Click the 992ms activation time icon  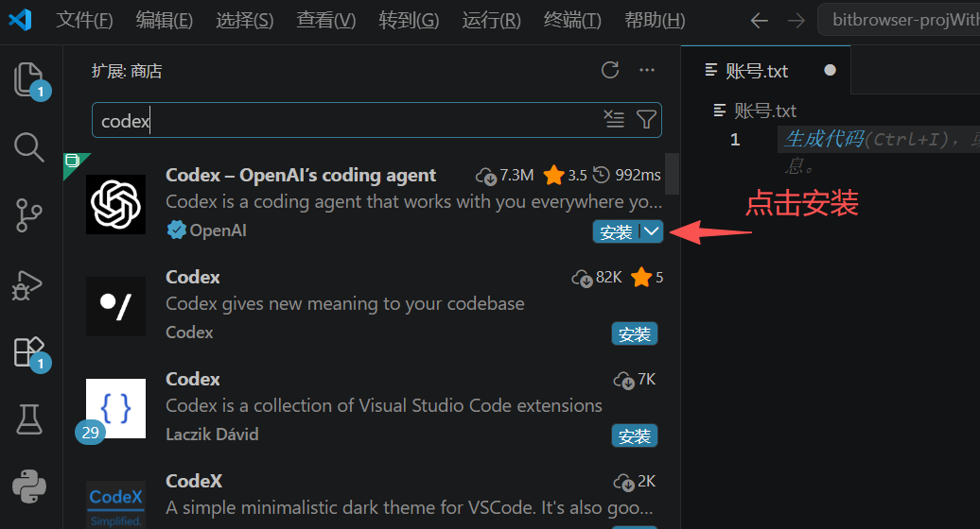point(601,175)
